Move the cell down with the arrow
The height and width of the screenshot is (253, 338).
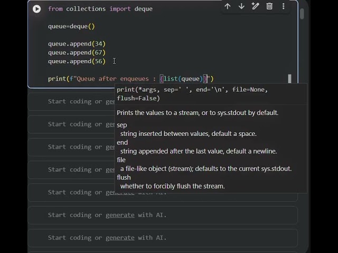[241, 6]
